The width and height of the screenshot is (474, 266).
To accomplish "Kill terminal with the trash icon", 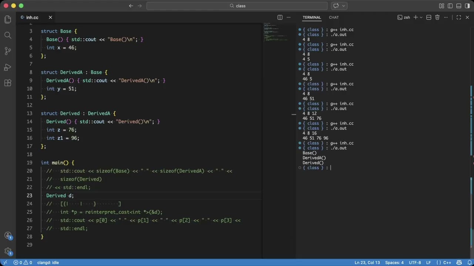I will click(x=437, y=17).
